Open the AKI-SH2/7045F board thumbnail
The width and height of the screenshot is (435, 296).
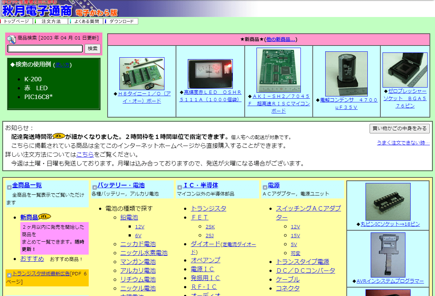279,70
